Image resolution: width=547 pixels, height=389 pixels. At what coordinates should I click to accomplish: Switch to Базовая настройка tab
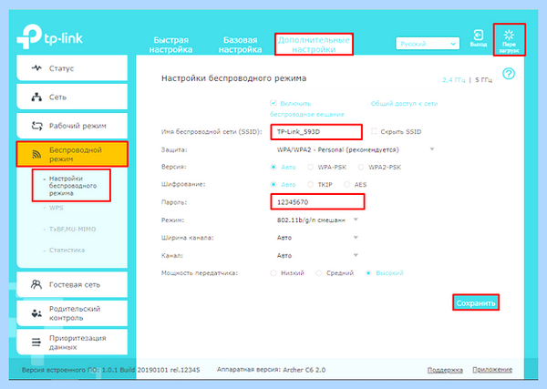pyautogui.click(x=240, y=45)
